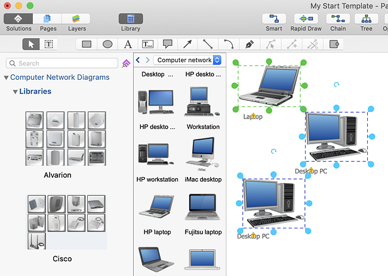
Task: Select the Text 'A' tool
Action: [x=128, y=44]
